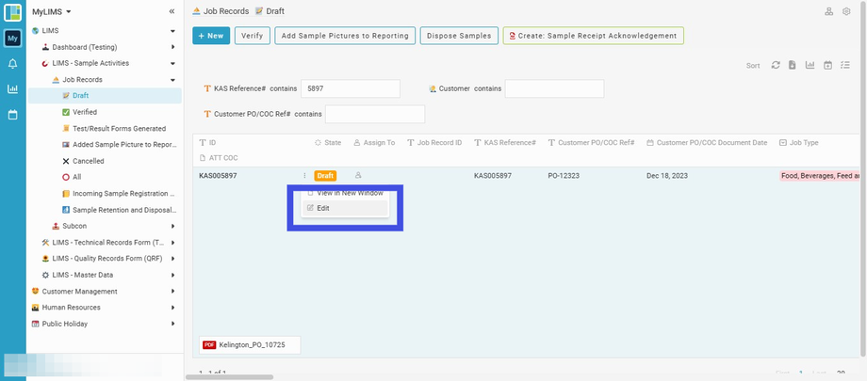The image size is (867, 381).
Task: Click the ID column header
Action: 207,142
